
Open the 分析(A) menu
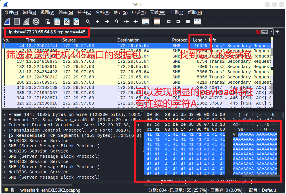[102, 12]
